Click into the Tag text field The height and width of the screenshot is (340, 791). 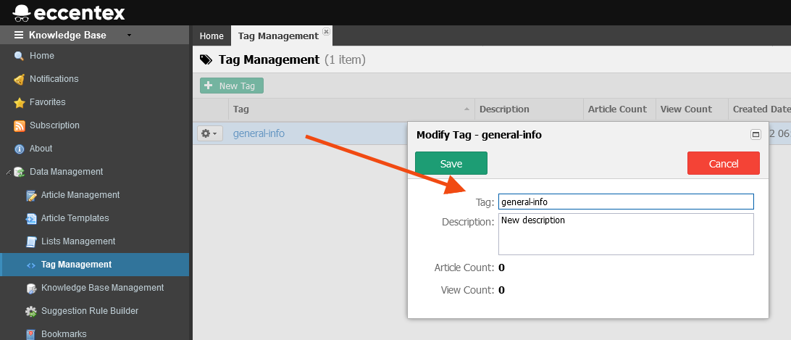tap(626, 202)
